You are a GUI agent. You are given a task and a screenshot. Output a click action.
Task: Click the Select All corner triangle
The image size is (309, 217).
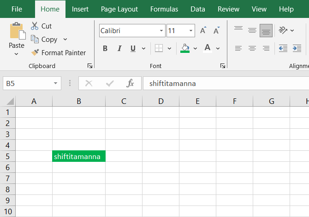coord(10,101)
